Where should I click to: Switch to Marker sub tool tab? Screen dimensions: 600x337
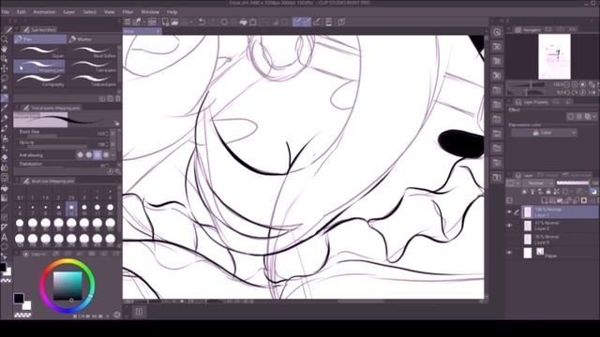coord(93,39)
